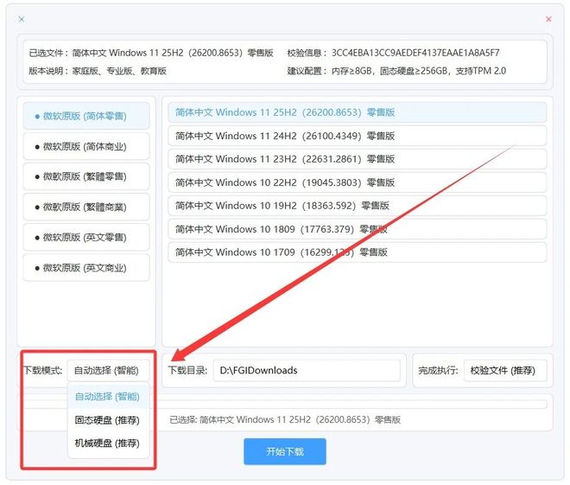This screenshot has height=485, width=570.
Task: Close the window with the red X
Action: pyautogui.click(x=548, y=19)
